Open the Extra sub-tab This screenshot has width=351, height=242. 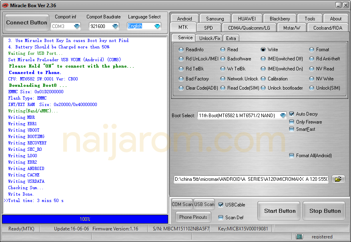[x=231, y=38]
